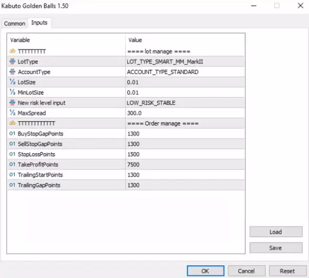Select the StopLossPoints variable name
This screenshot has width=309, height=278.
click(36, 154)
